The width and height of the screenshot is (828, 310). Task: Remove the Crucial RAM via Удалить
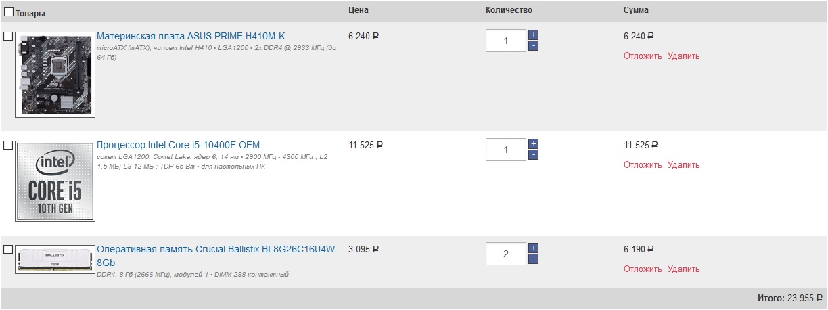(x=683, y=269)
